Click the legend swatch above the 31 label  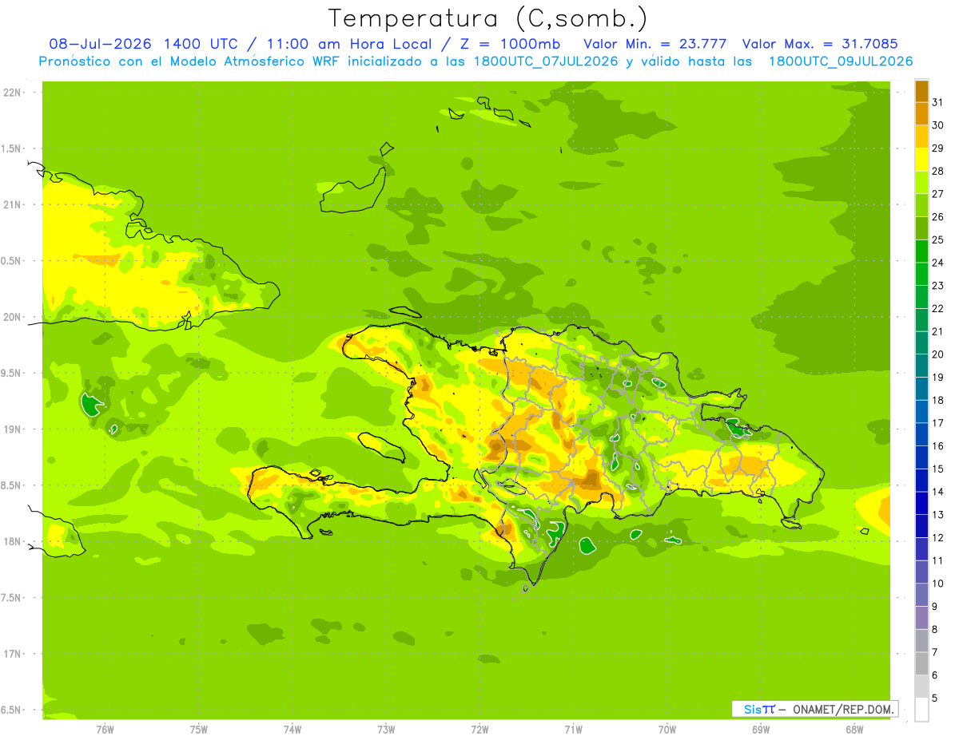pyautogui.click(x=921, y=91)
